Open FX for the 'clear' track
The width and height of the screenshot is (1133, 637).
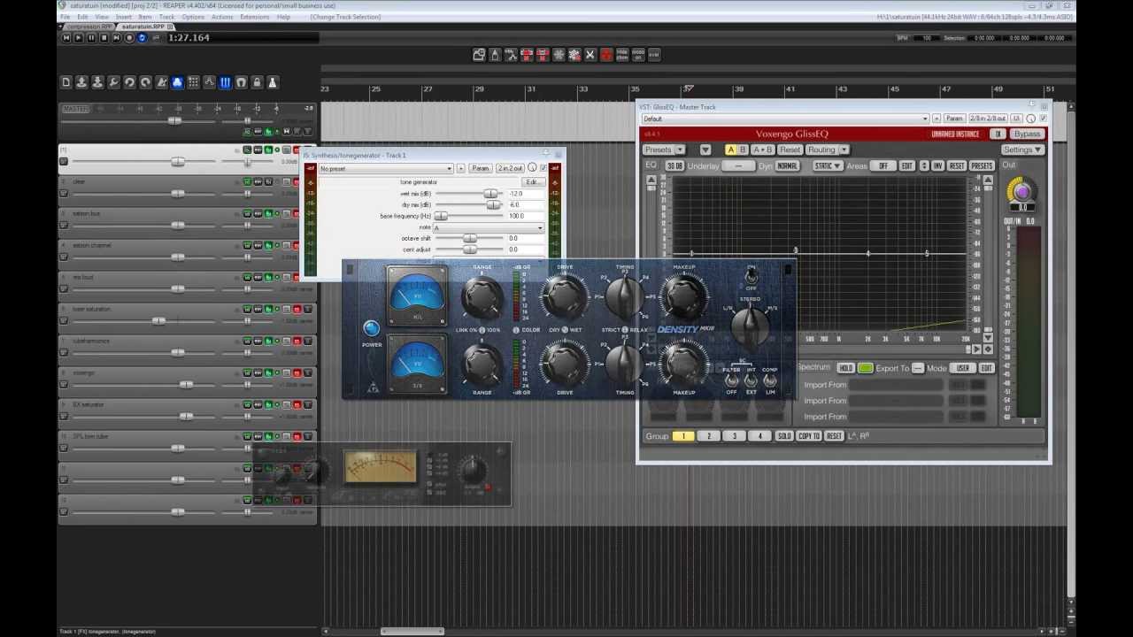[x=267, y=181]
